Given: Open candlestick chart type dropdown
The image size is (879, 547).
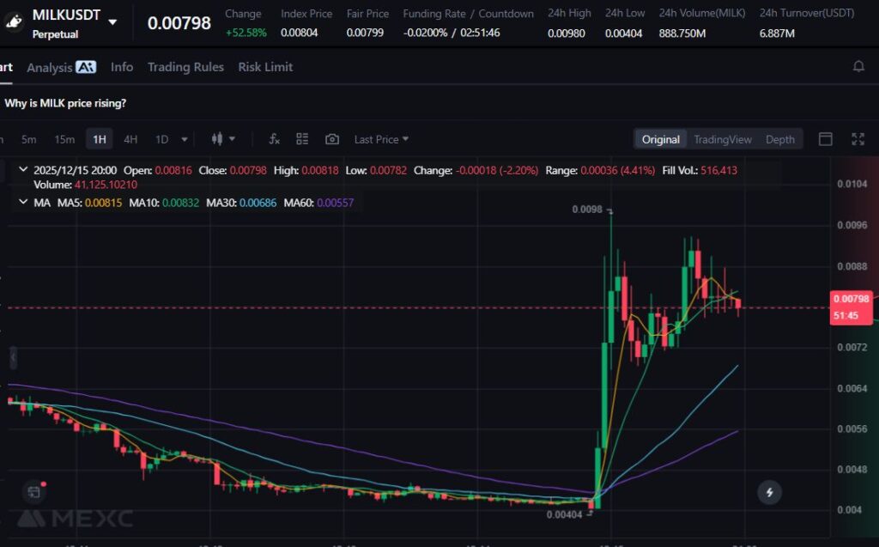Looking at the screenshot, I should [x=222, y=139].
